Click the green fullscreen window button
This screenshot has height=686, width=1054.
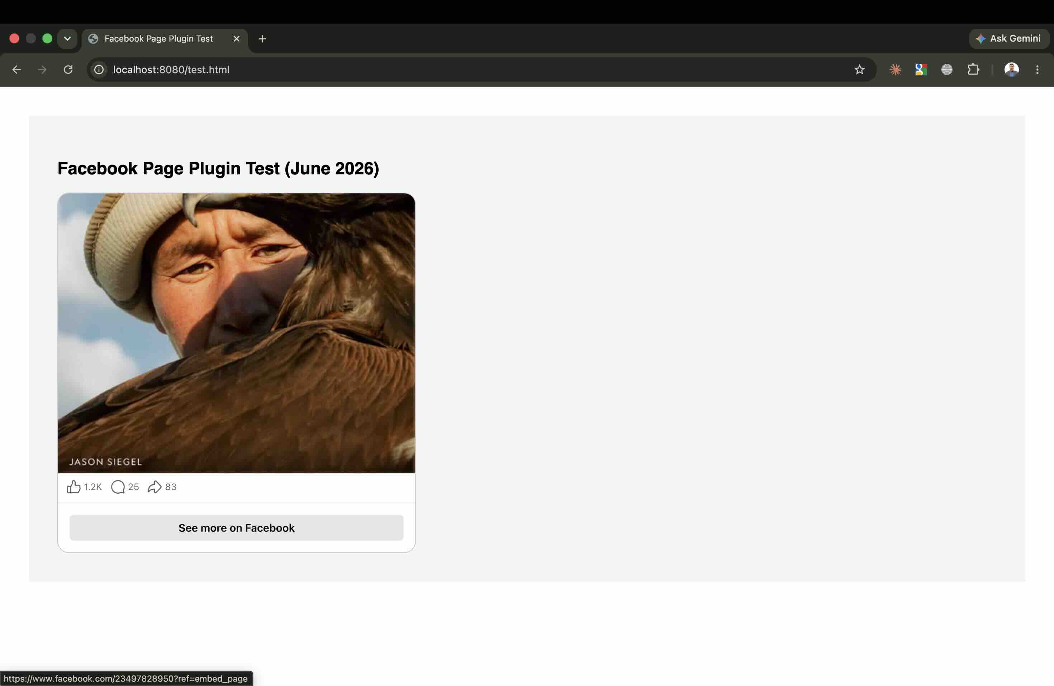click(x=47, y=38)
